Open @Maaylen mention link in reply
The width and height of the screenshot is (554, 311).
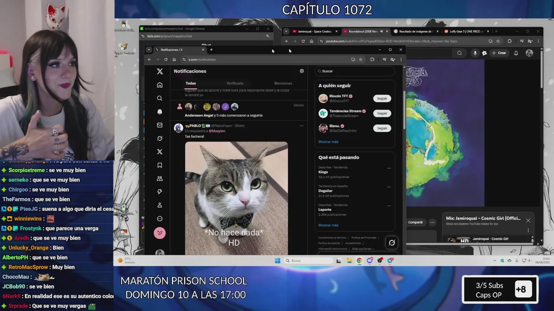[x=217, y=131]
